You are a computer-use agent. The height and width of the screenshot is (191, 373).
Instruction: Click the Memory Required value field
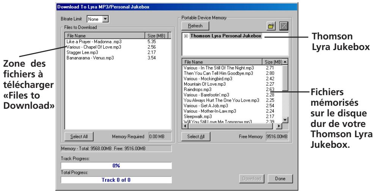160,137
